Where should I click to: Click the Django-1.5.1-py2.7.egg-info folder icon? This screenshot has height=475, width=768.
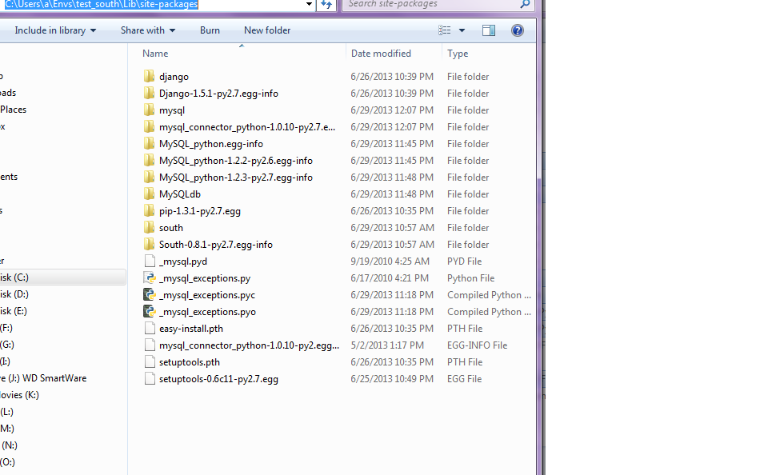(150, 93)
